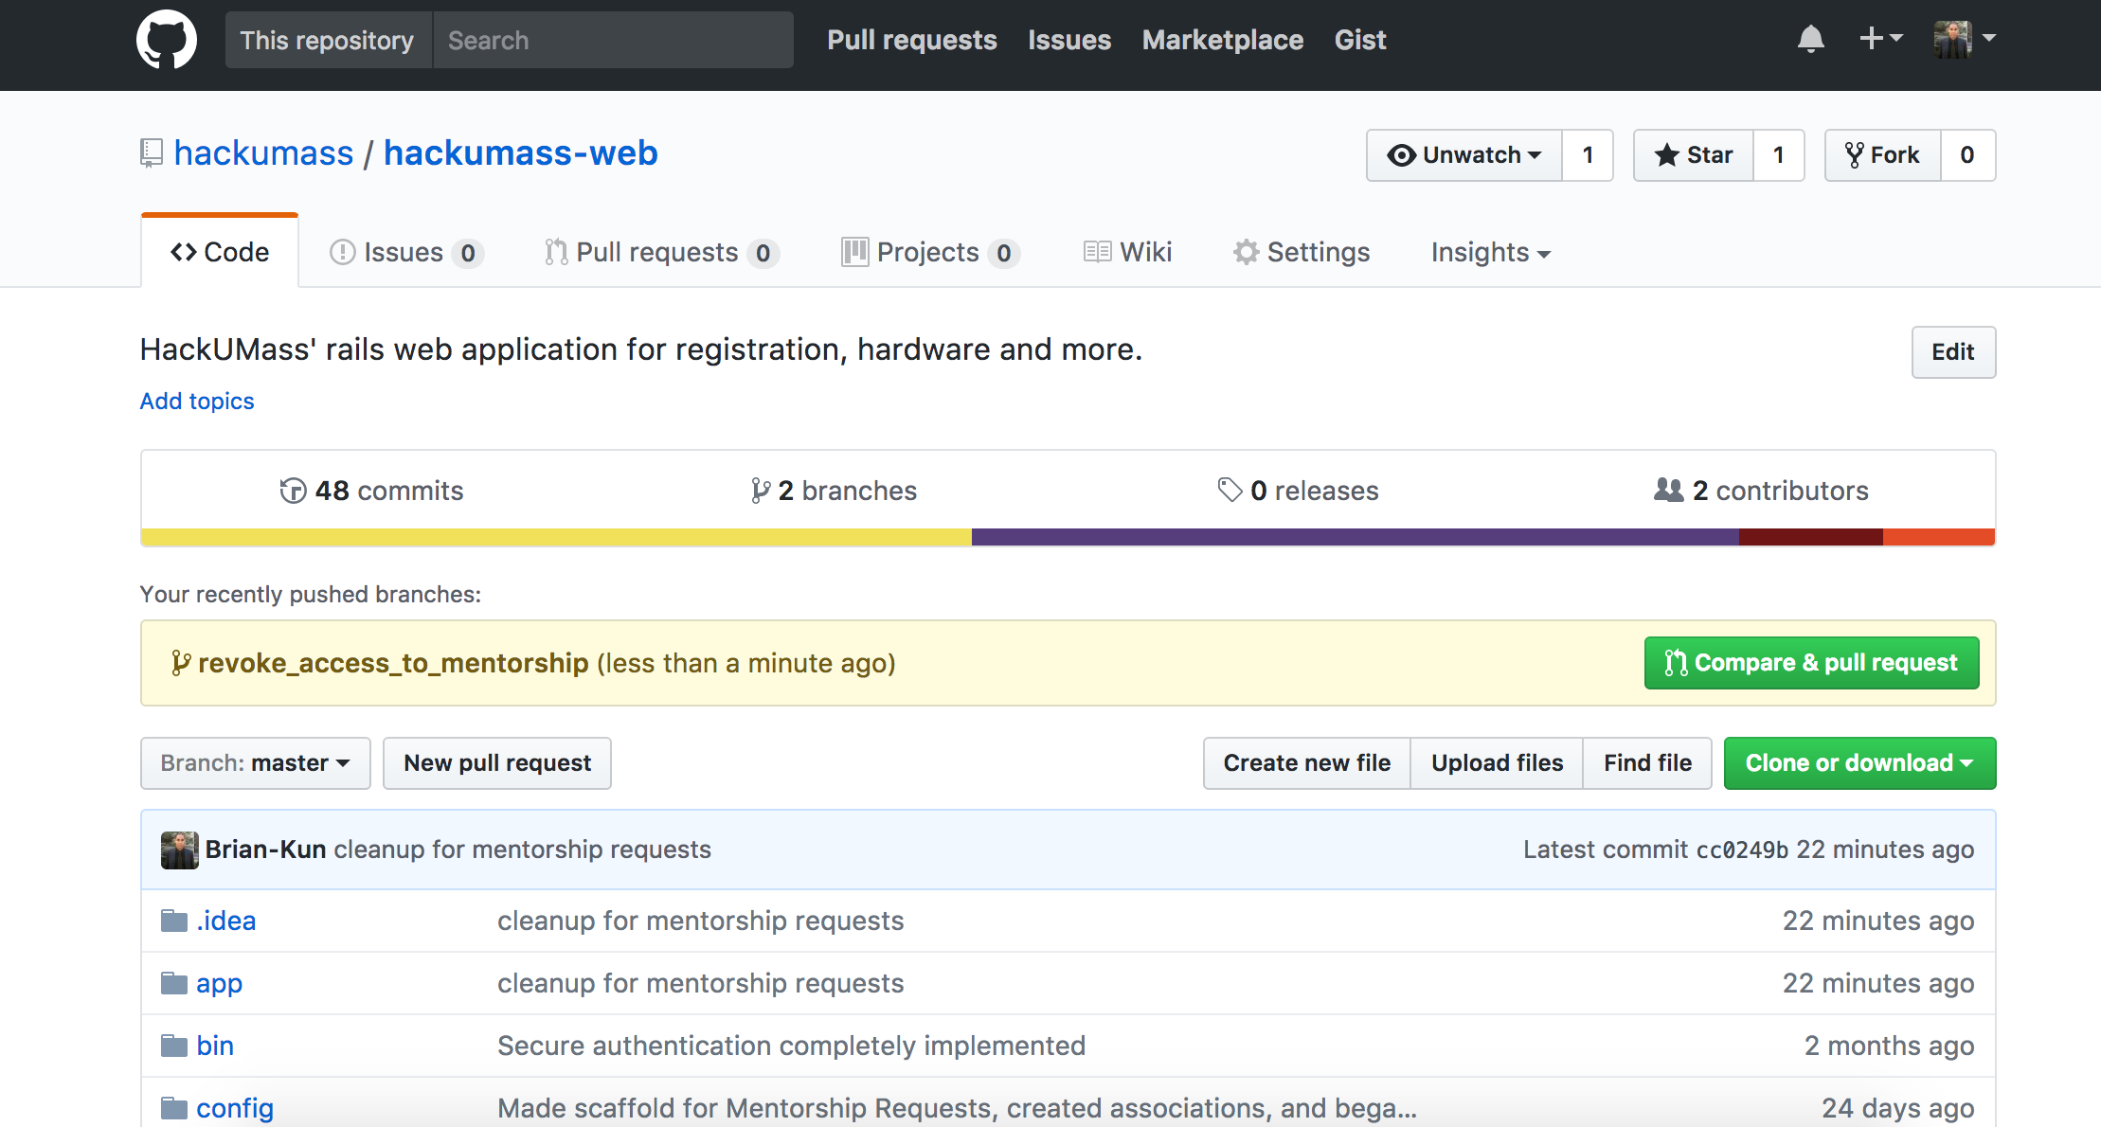This screenshot has width=2101, height=1127.
Task: Click Compare & pull request button
Action: [x=1811, y=663]
